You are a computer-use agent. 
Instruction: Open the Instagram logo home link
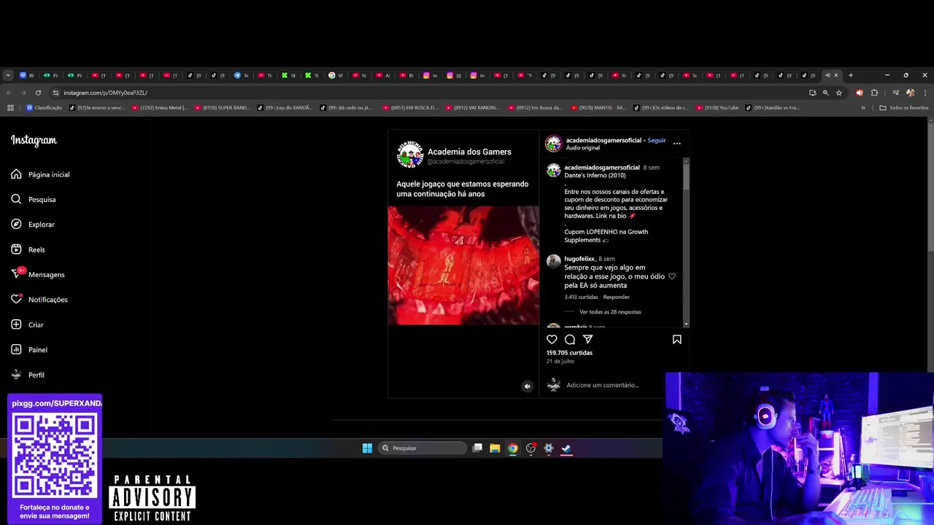34,140
